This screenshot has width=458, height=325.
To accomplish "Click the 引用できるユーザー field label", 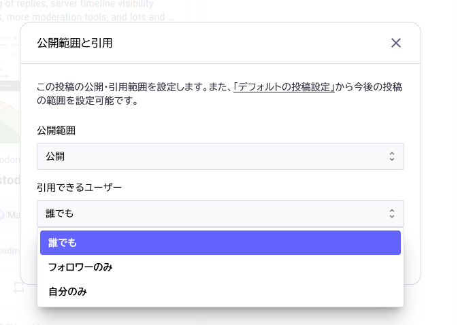I will pos(79,187).
